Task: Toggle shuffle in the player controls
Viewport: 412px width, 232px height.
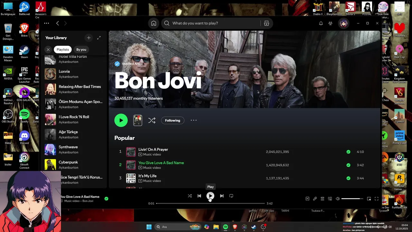Action: [x=190, y=196]
